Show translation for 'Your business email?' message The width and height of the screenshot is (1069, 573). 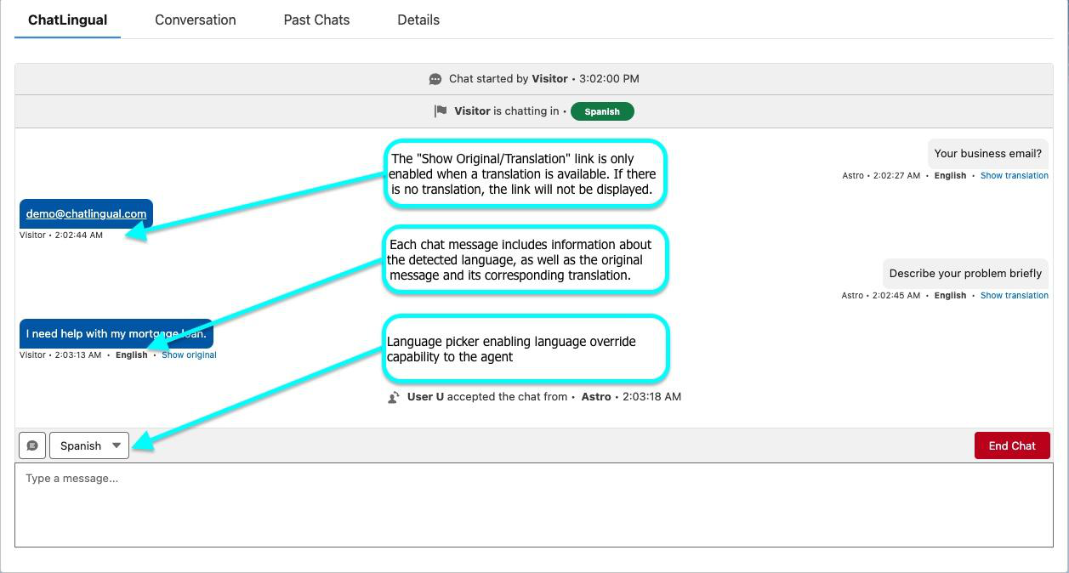click(1014, 175)
